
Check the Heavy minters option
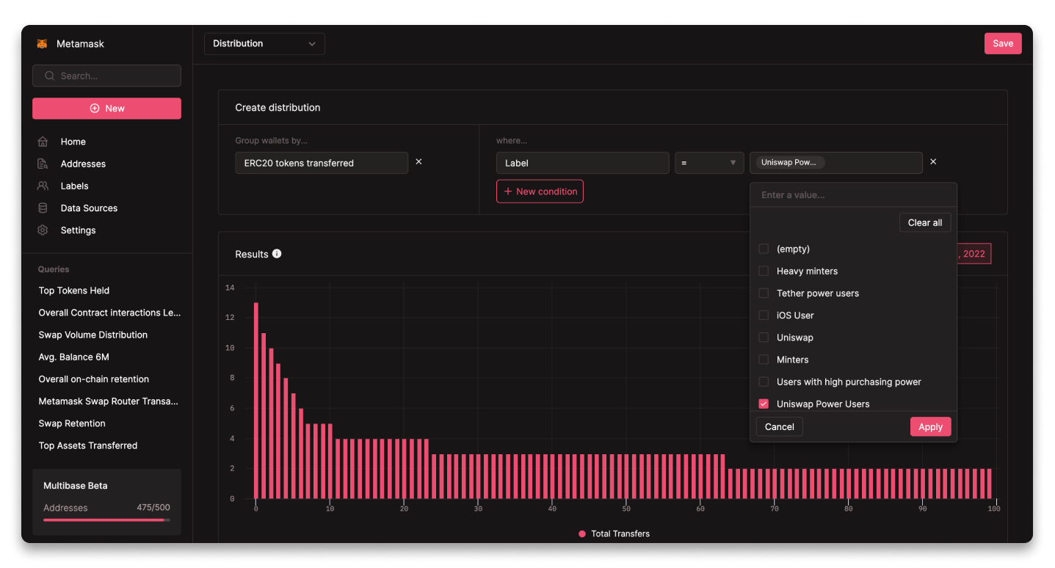coord(764,271)
